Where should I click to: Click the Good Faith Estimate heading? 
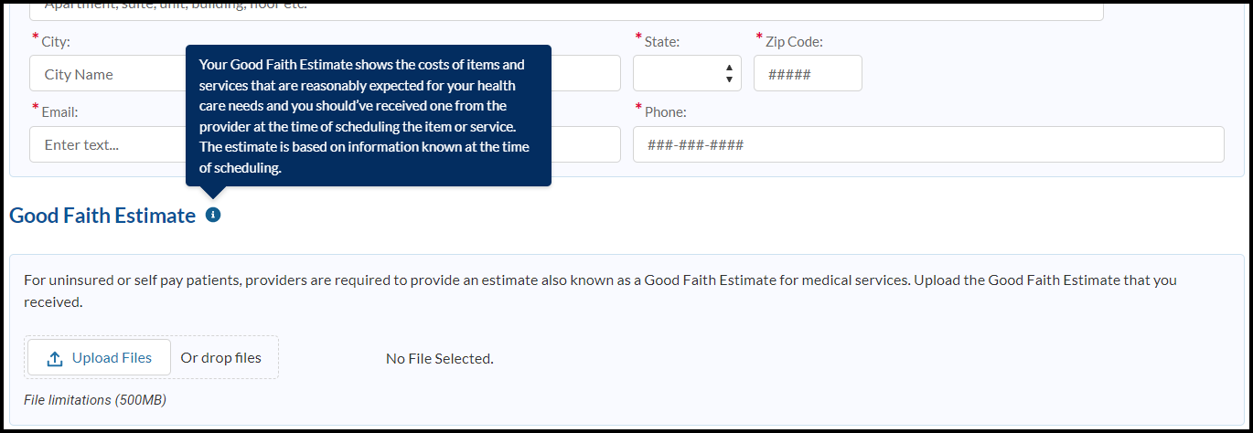click(x=102, y=216)
